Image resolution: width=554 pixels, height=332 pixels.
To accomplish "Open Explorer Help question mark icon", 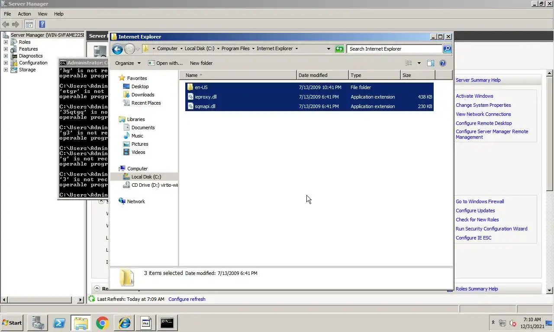I will pyautogui.click(x=443, y=63).
